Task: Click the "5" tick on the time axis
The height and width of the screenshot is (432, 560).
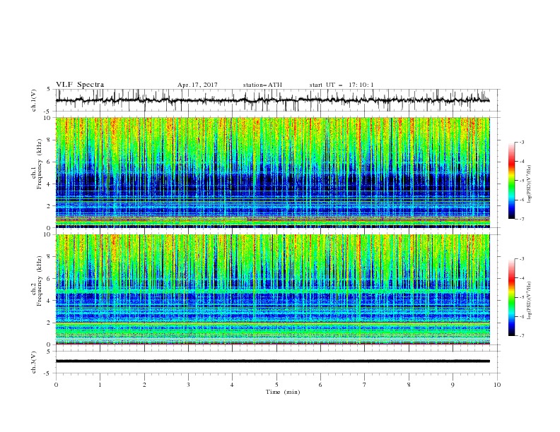Action: pyautogui.click(x=276, y=385)
